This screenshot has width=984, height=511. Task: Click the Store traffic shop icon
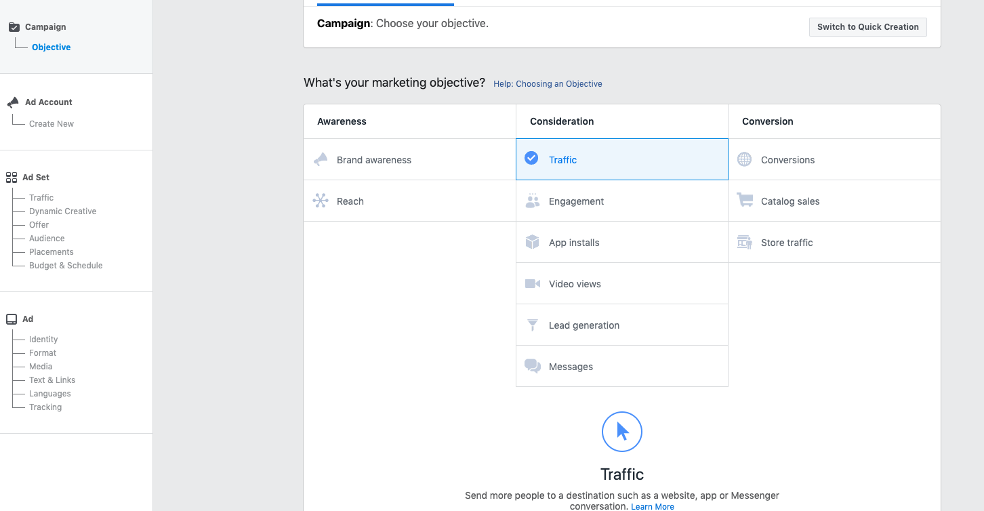(745, 243)
